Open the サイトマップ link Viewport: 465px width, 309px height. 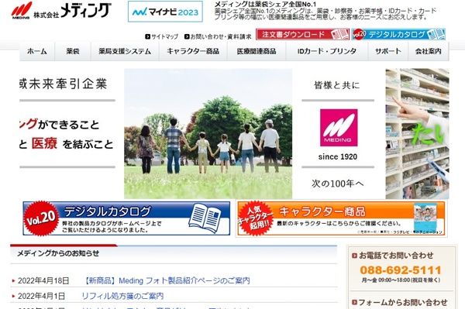click(164, 36)
